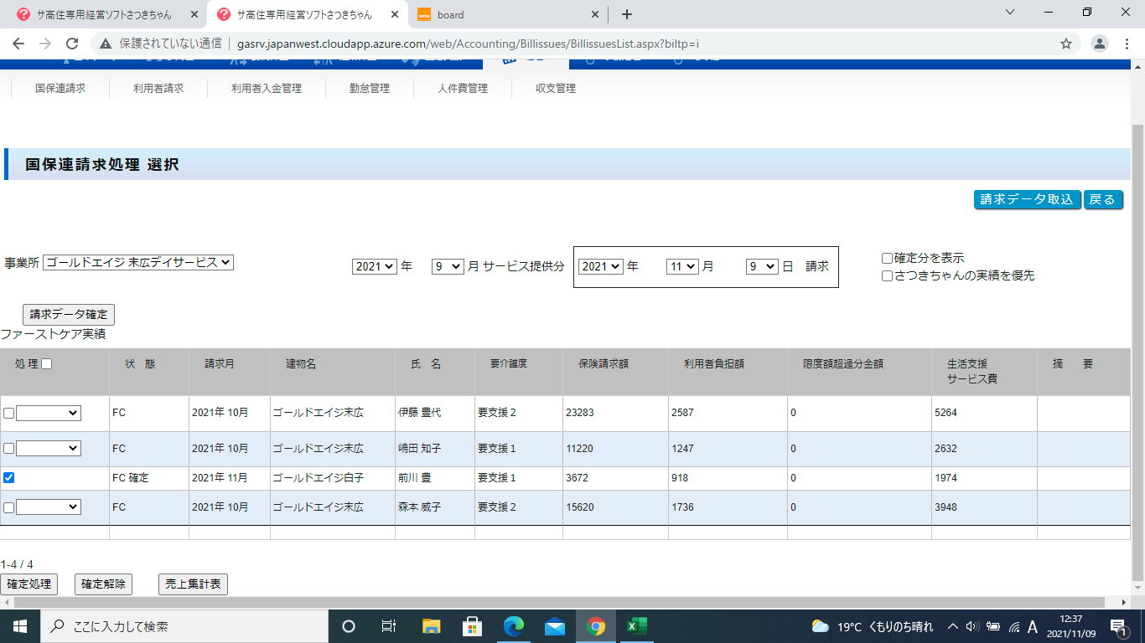
Task: Open the 利用者請求 menu item
Action: click(158, 88)
